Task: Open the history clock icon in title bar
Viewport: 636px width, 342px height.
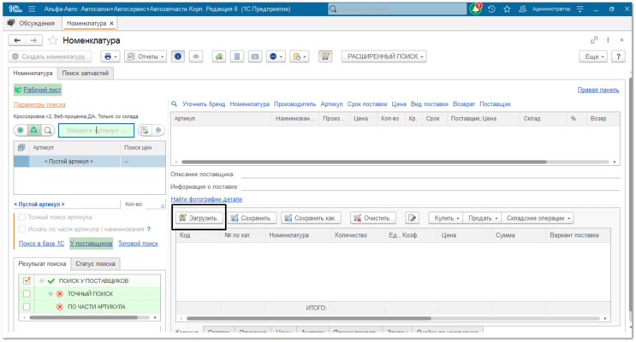Action: pyautogui.click(x=491, y=9)
